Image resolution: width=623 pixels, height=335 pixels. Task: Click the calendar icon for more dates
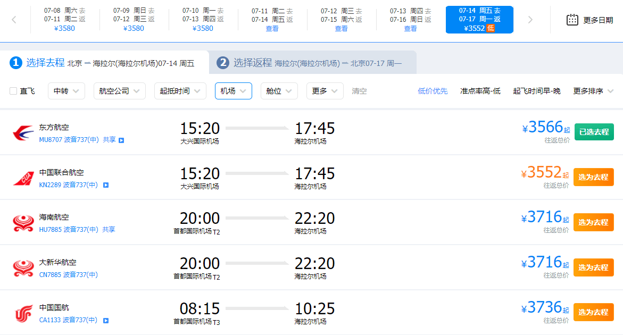(x=572, y=20)
